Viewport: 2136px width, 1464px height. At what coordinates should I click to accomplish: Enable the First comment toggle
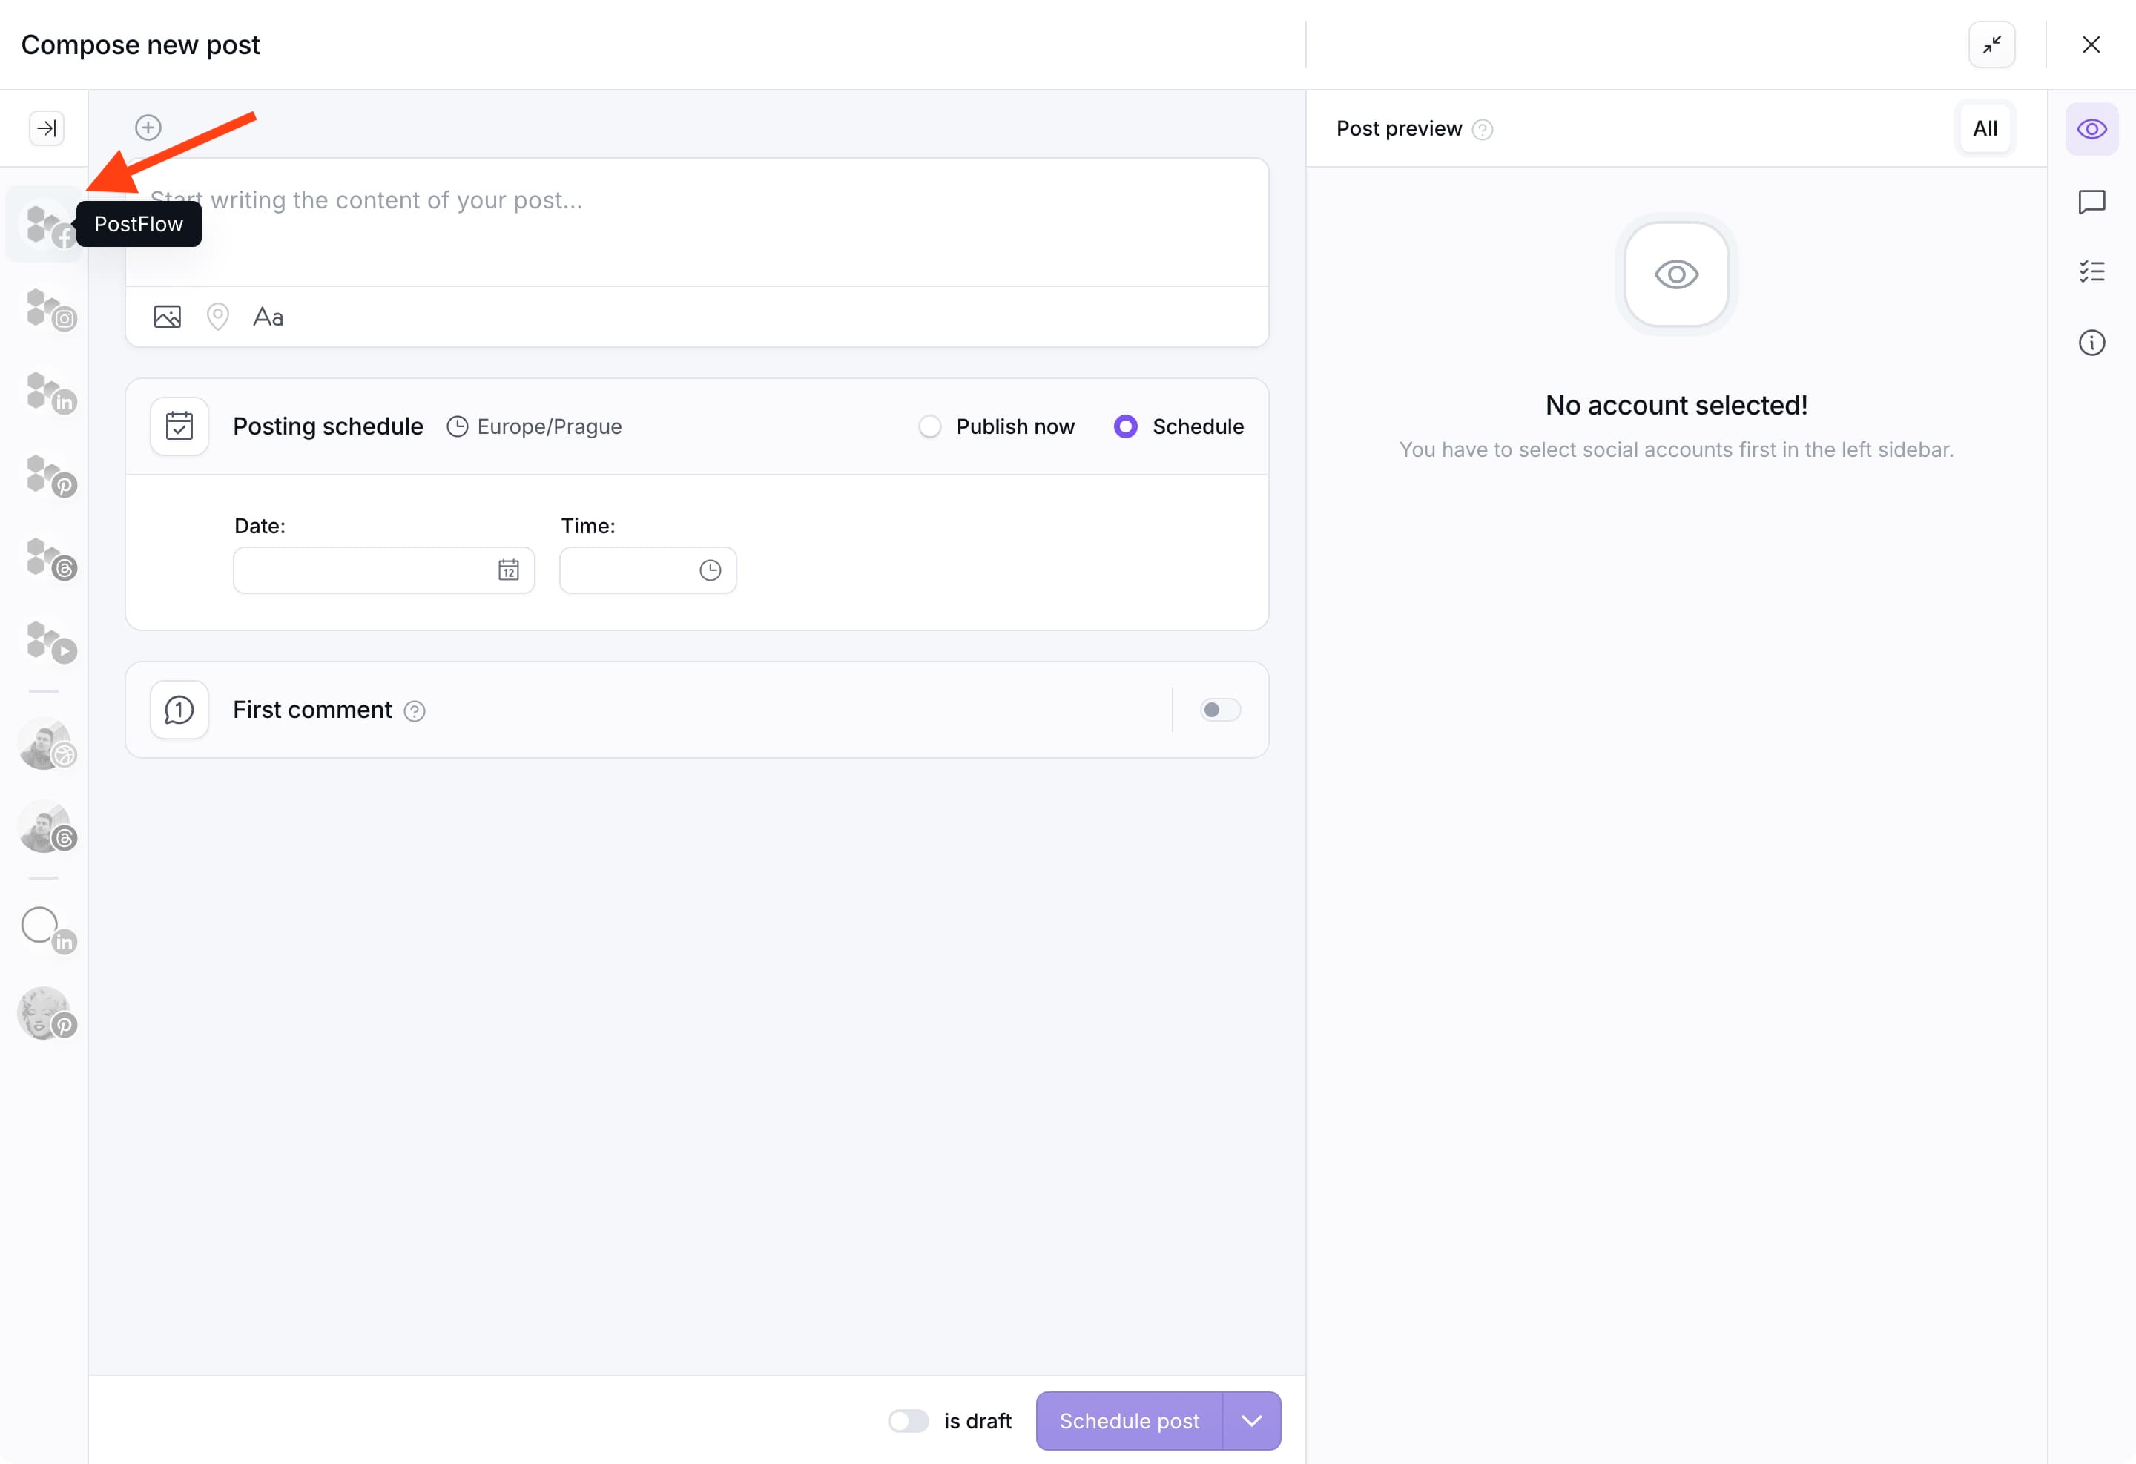point(1219,710)
